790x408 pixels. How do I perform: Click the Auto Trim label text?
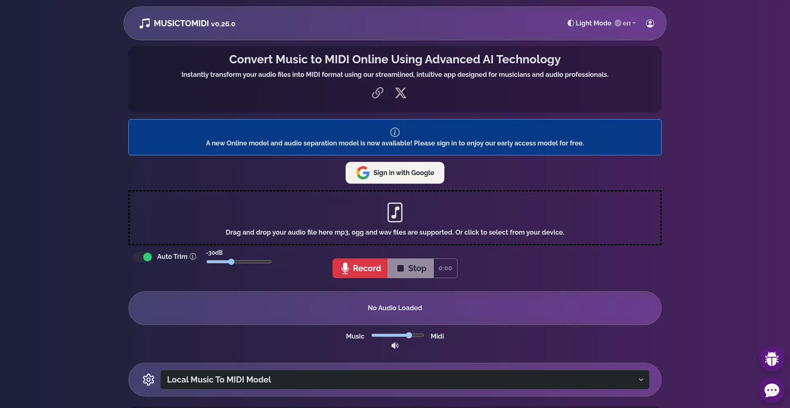172,256
